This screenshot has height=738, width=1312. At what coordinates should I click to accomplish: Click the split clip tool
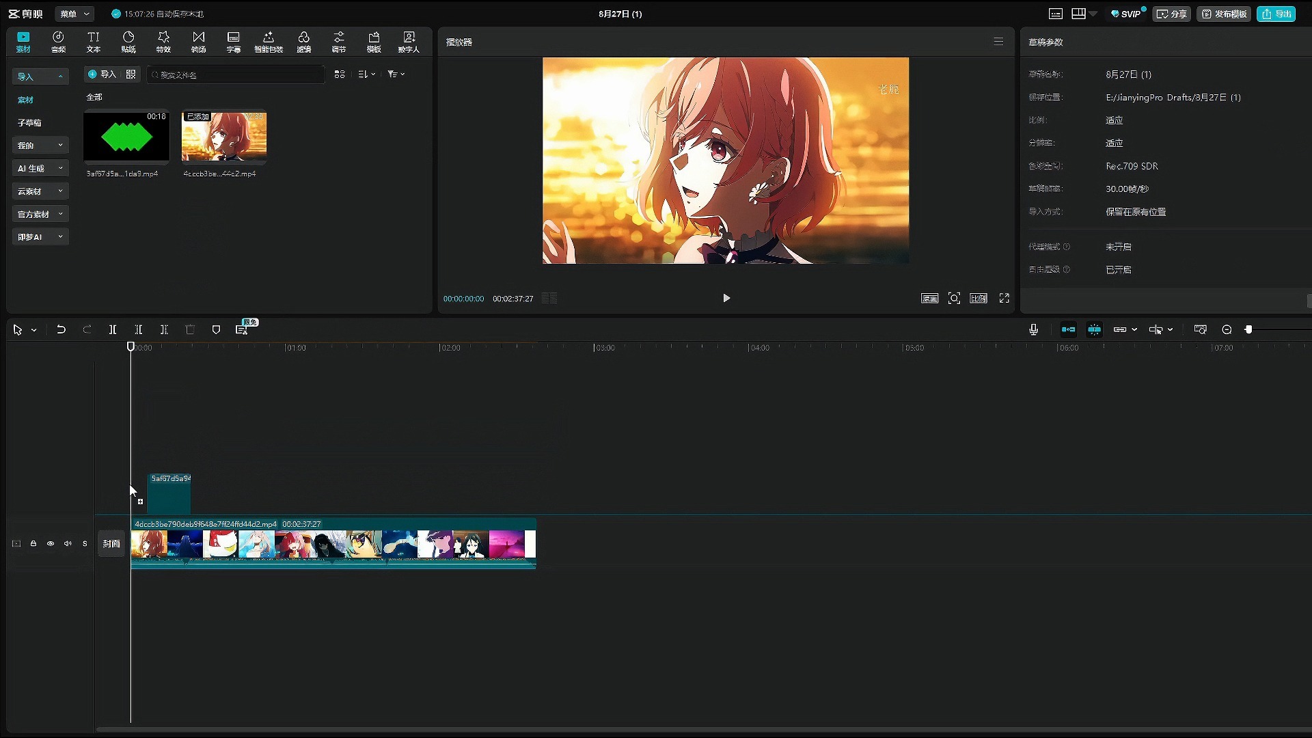point(113,329)
